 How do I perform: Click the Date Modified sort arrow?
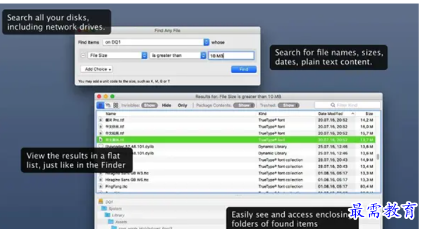[x=353, y=114]
